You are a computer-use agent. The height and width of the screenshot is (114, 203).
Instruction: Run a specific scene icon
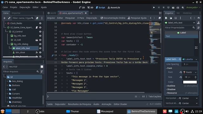tap(178, 8)
